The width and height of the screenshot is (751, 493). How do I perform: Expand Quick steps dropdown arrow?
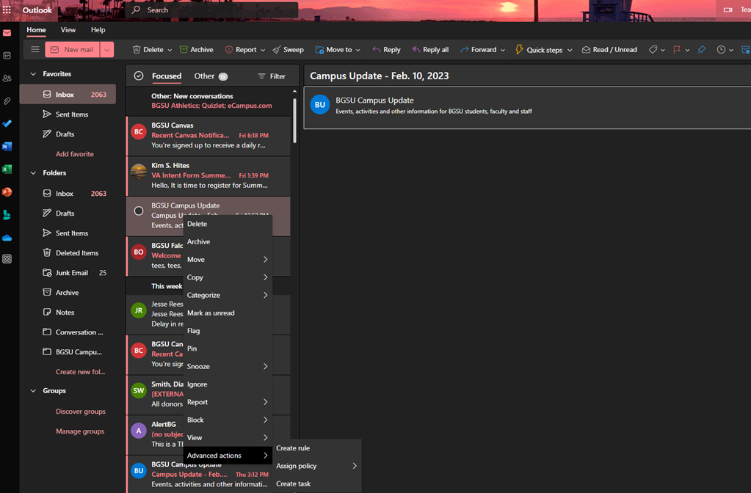tap(570, 50)
